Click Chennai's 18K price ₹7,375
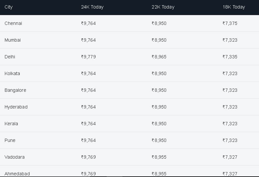The width and height of the screenshot is (259, 177). click(230, 23)
